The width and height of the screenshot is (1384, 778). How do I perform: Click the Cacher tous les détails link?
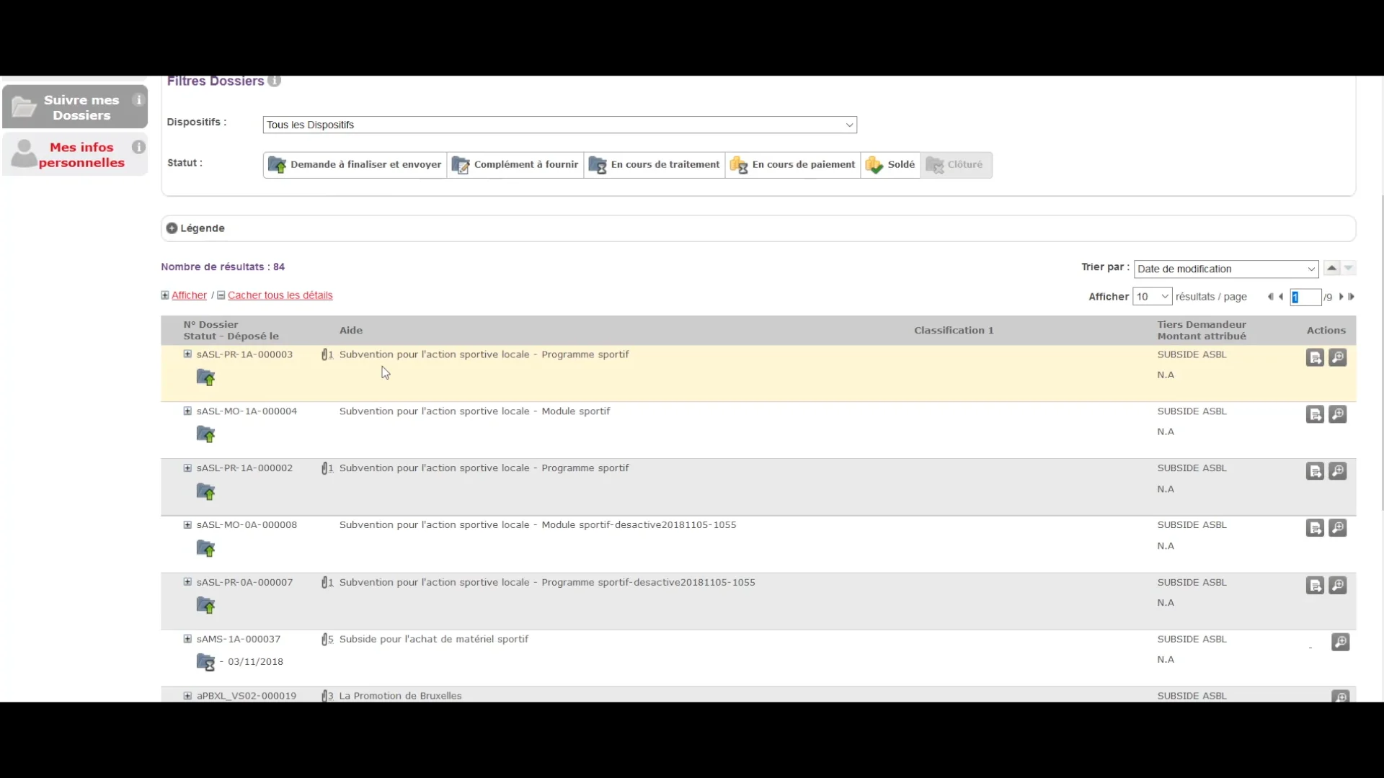[280, 295]
